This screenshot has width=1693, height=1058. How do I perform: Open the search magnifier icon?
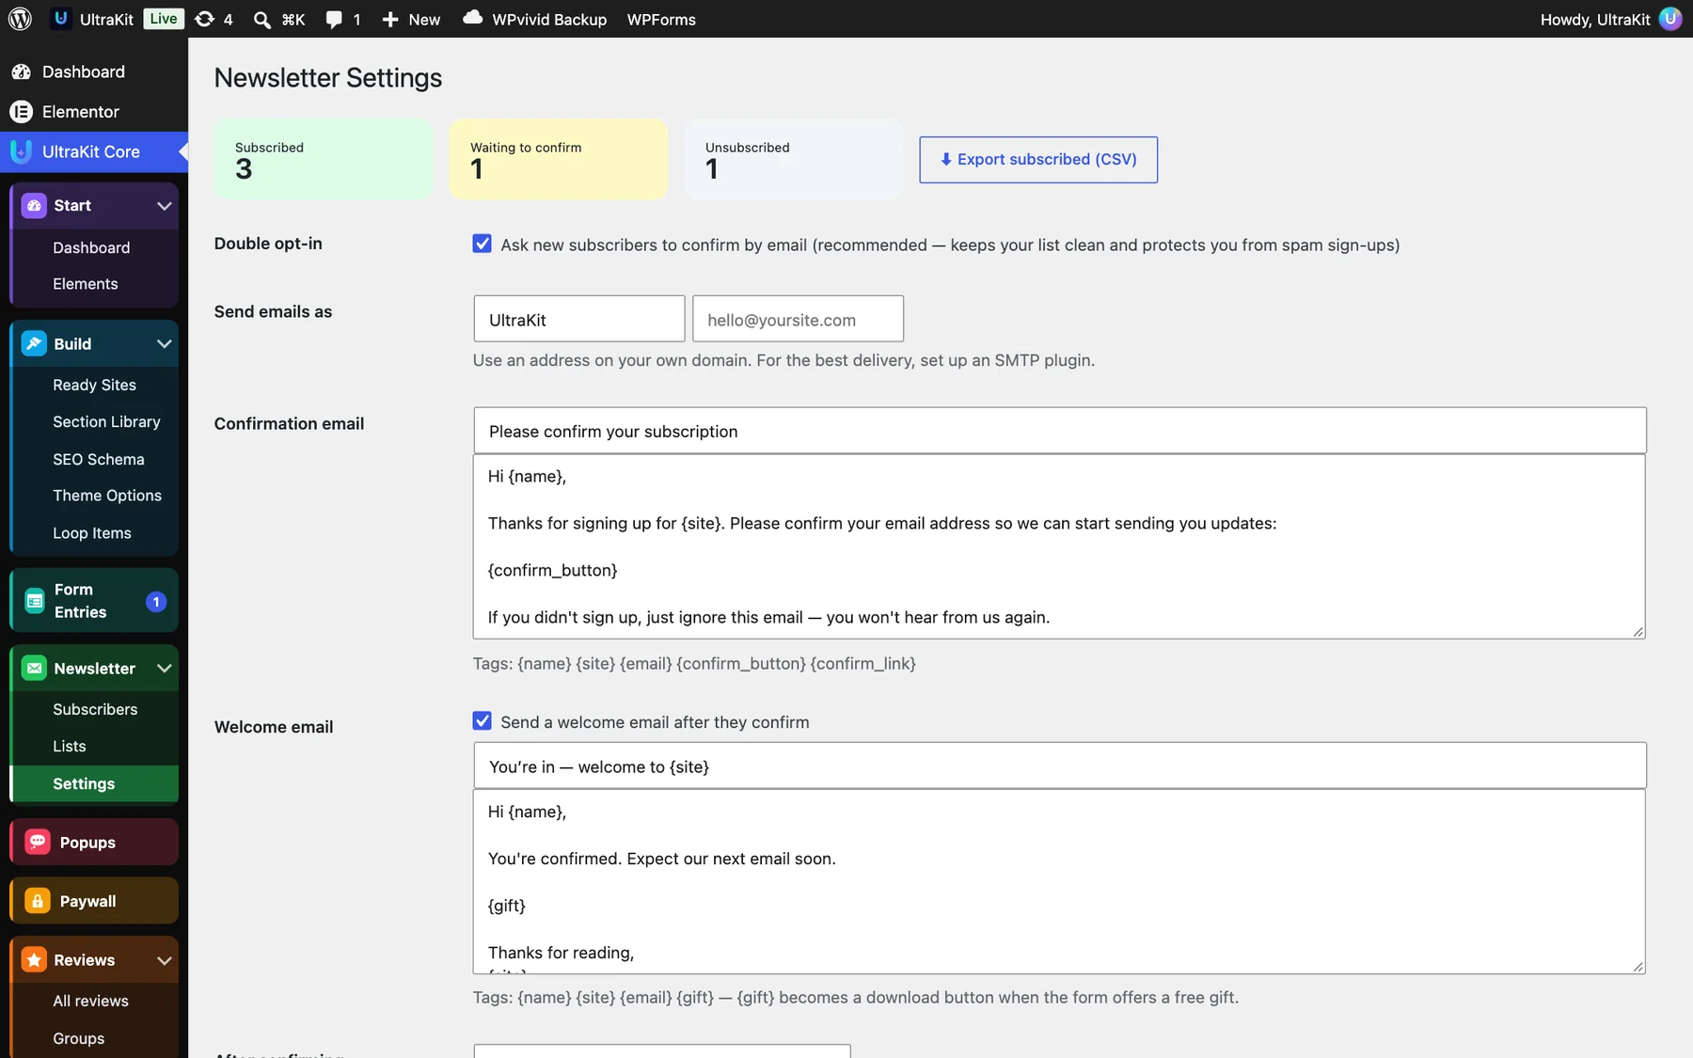point(262,20)
